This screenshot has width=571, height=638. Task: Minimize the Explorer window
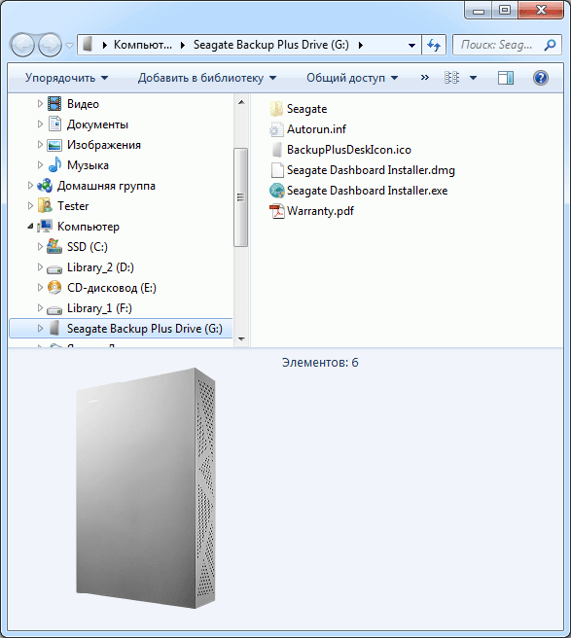[479, 11]
